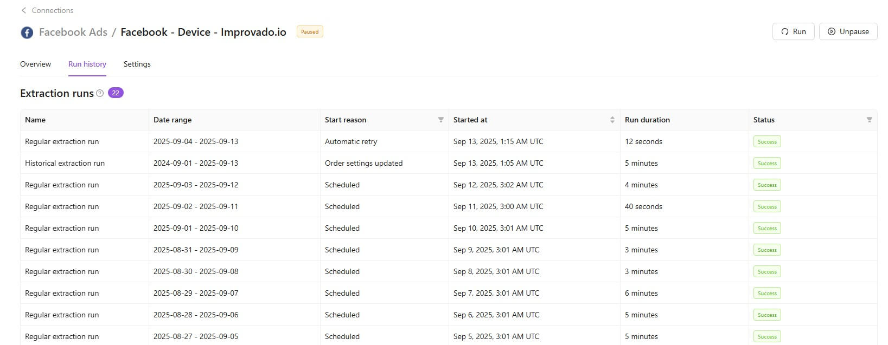
Task: Unpause the Facebook connection
Action: coord(848,31)
